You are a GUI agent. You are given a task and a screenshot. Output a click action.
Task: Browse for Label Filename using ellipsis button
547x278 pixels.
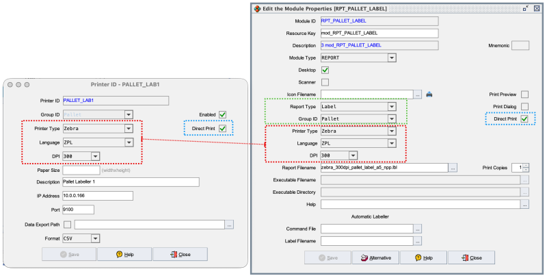(x=418, y=241)
